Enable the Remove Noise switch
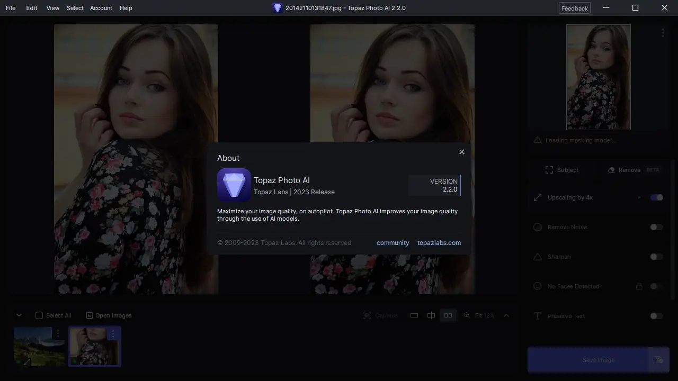The image size is (678, 381). tap(657, 227)
